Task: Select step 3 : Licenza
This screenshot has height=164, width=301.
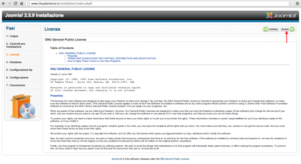Action: (13, 54)
